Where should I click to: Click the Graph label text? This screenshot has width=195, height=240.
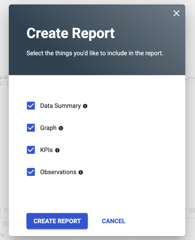coord(48,128)
